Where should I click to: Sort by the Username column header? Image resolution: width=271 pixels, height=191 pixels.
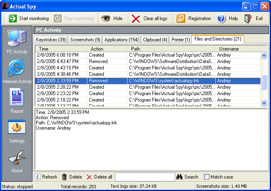pyautogui.click(x=238, y=49)
